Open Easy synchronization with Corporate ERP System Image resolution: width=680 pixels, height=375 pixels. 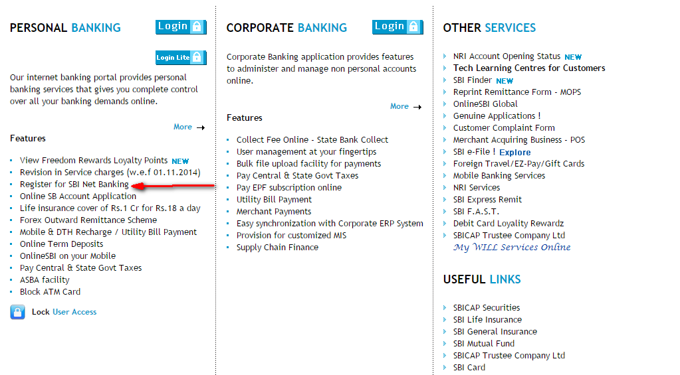pos(330,224)
